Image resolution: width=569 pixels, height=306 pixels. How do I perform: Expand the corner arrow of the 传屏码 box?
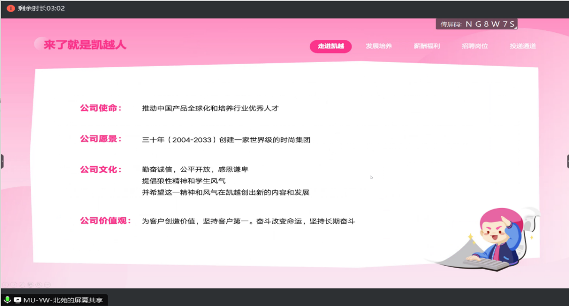point(516,27)
